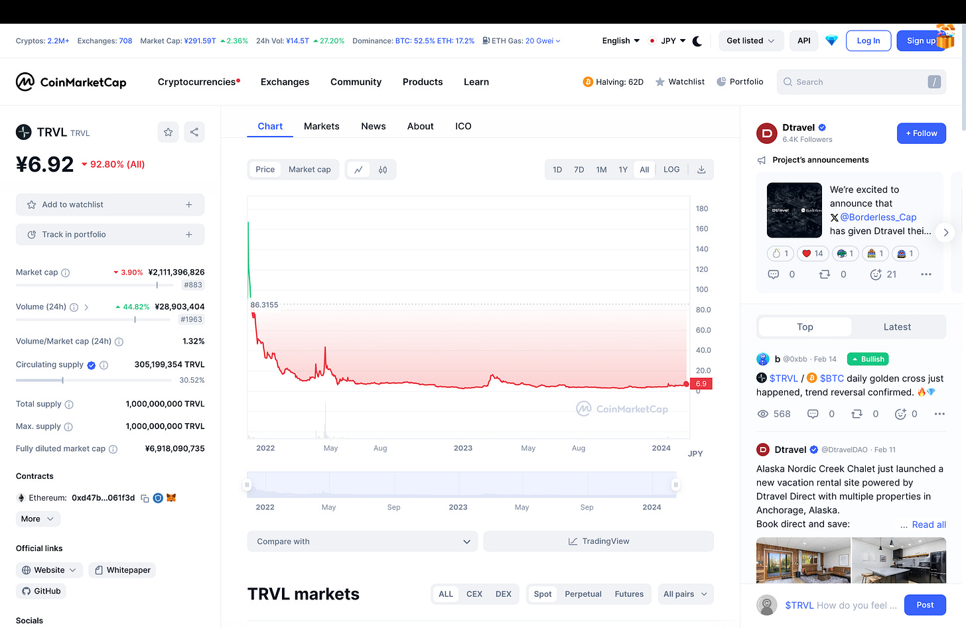Click the Search input field
The image size is (966, 628).
point(861,82)
